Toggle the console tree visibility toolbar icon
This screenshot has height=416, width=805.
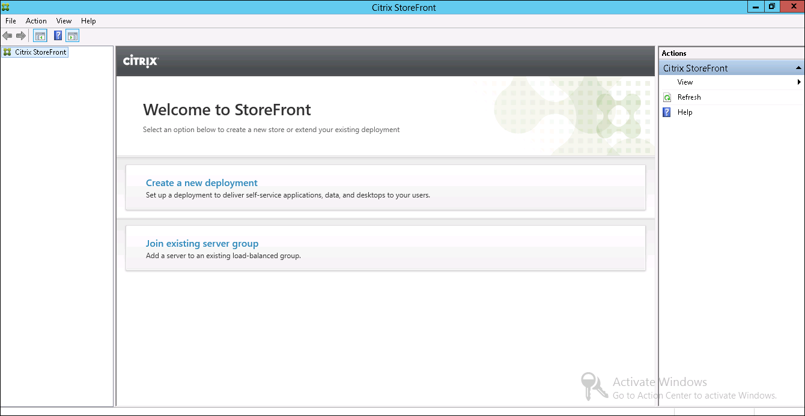[40, 35]
